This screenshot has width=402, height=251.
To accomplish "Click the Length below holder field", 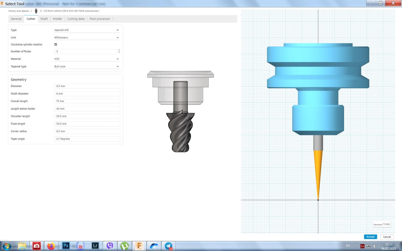I will (87, 109).
